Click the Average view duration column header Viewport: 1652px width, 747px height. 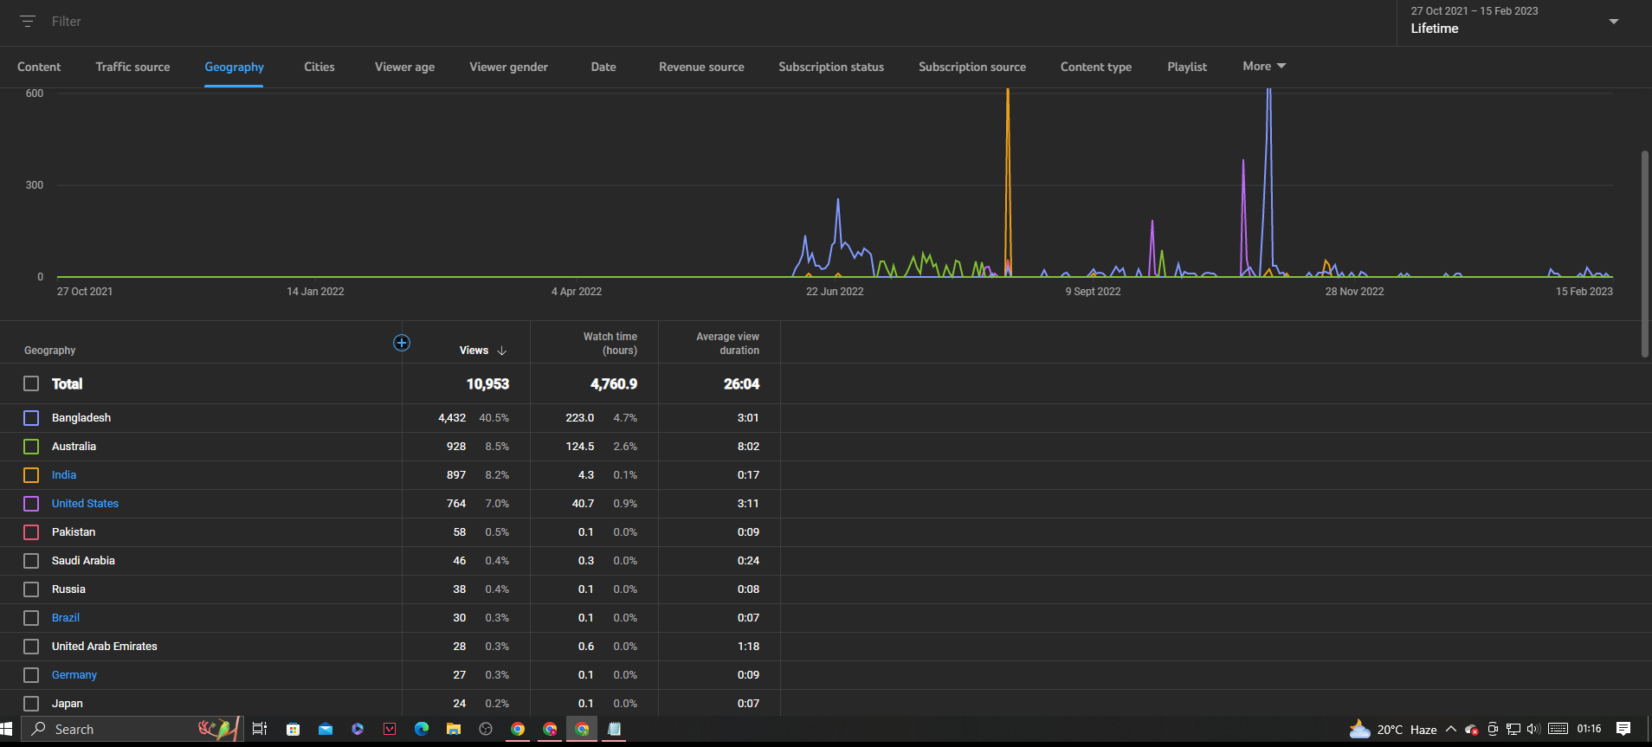[x=727, y=344]
